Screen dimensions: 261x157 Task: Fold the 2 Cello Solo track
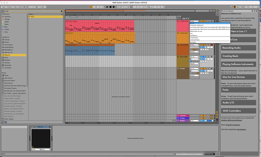178,33
